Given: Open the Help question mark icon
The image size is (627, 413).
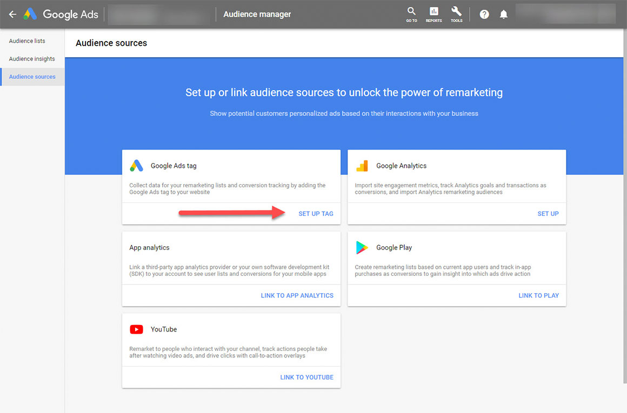Looking at the screenshot, I should click(484, 14).
